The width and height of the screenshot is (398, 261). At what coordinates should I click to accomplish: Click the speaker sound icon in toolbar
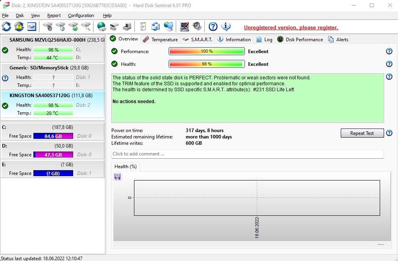(197, 27)
